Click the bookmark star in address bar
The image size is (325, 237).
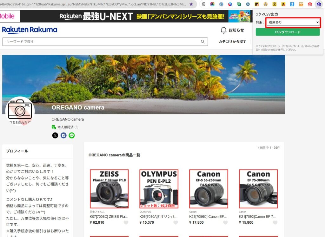[x=191, y=4]
